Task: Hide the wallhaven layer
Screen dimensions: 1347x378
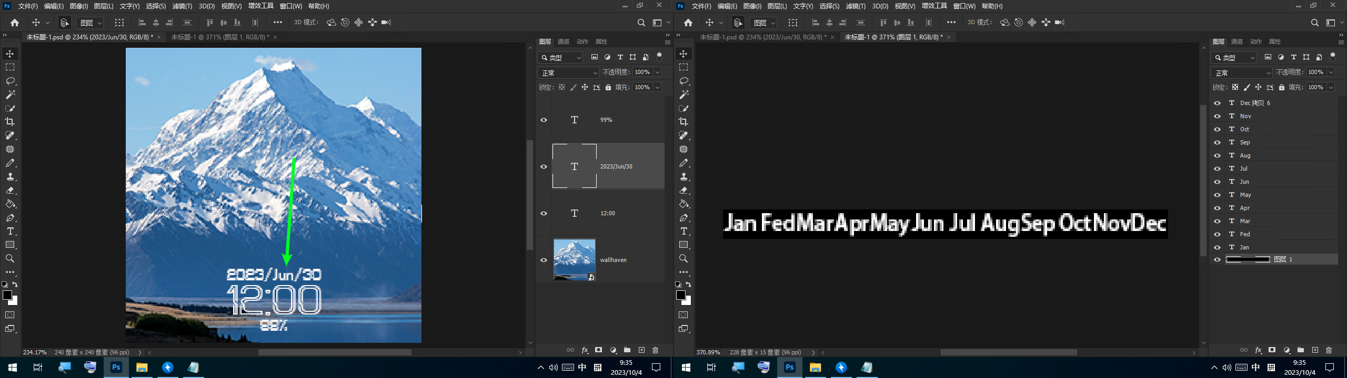Action: tap(544, 260)
